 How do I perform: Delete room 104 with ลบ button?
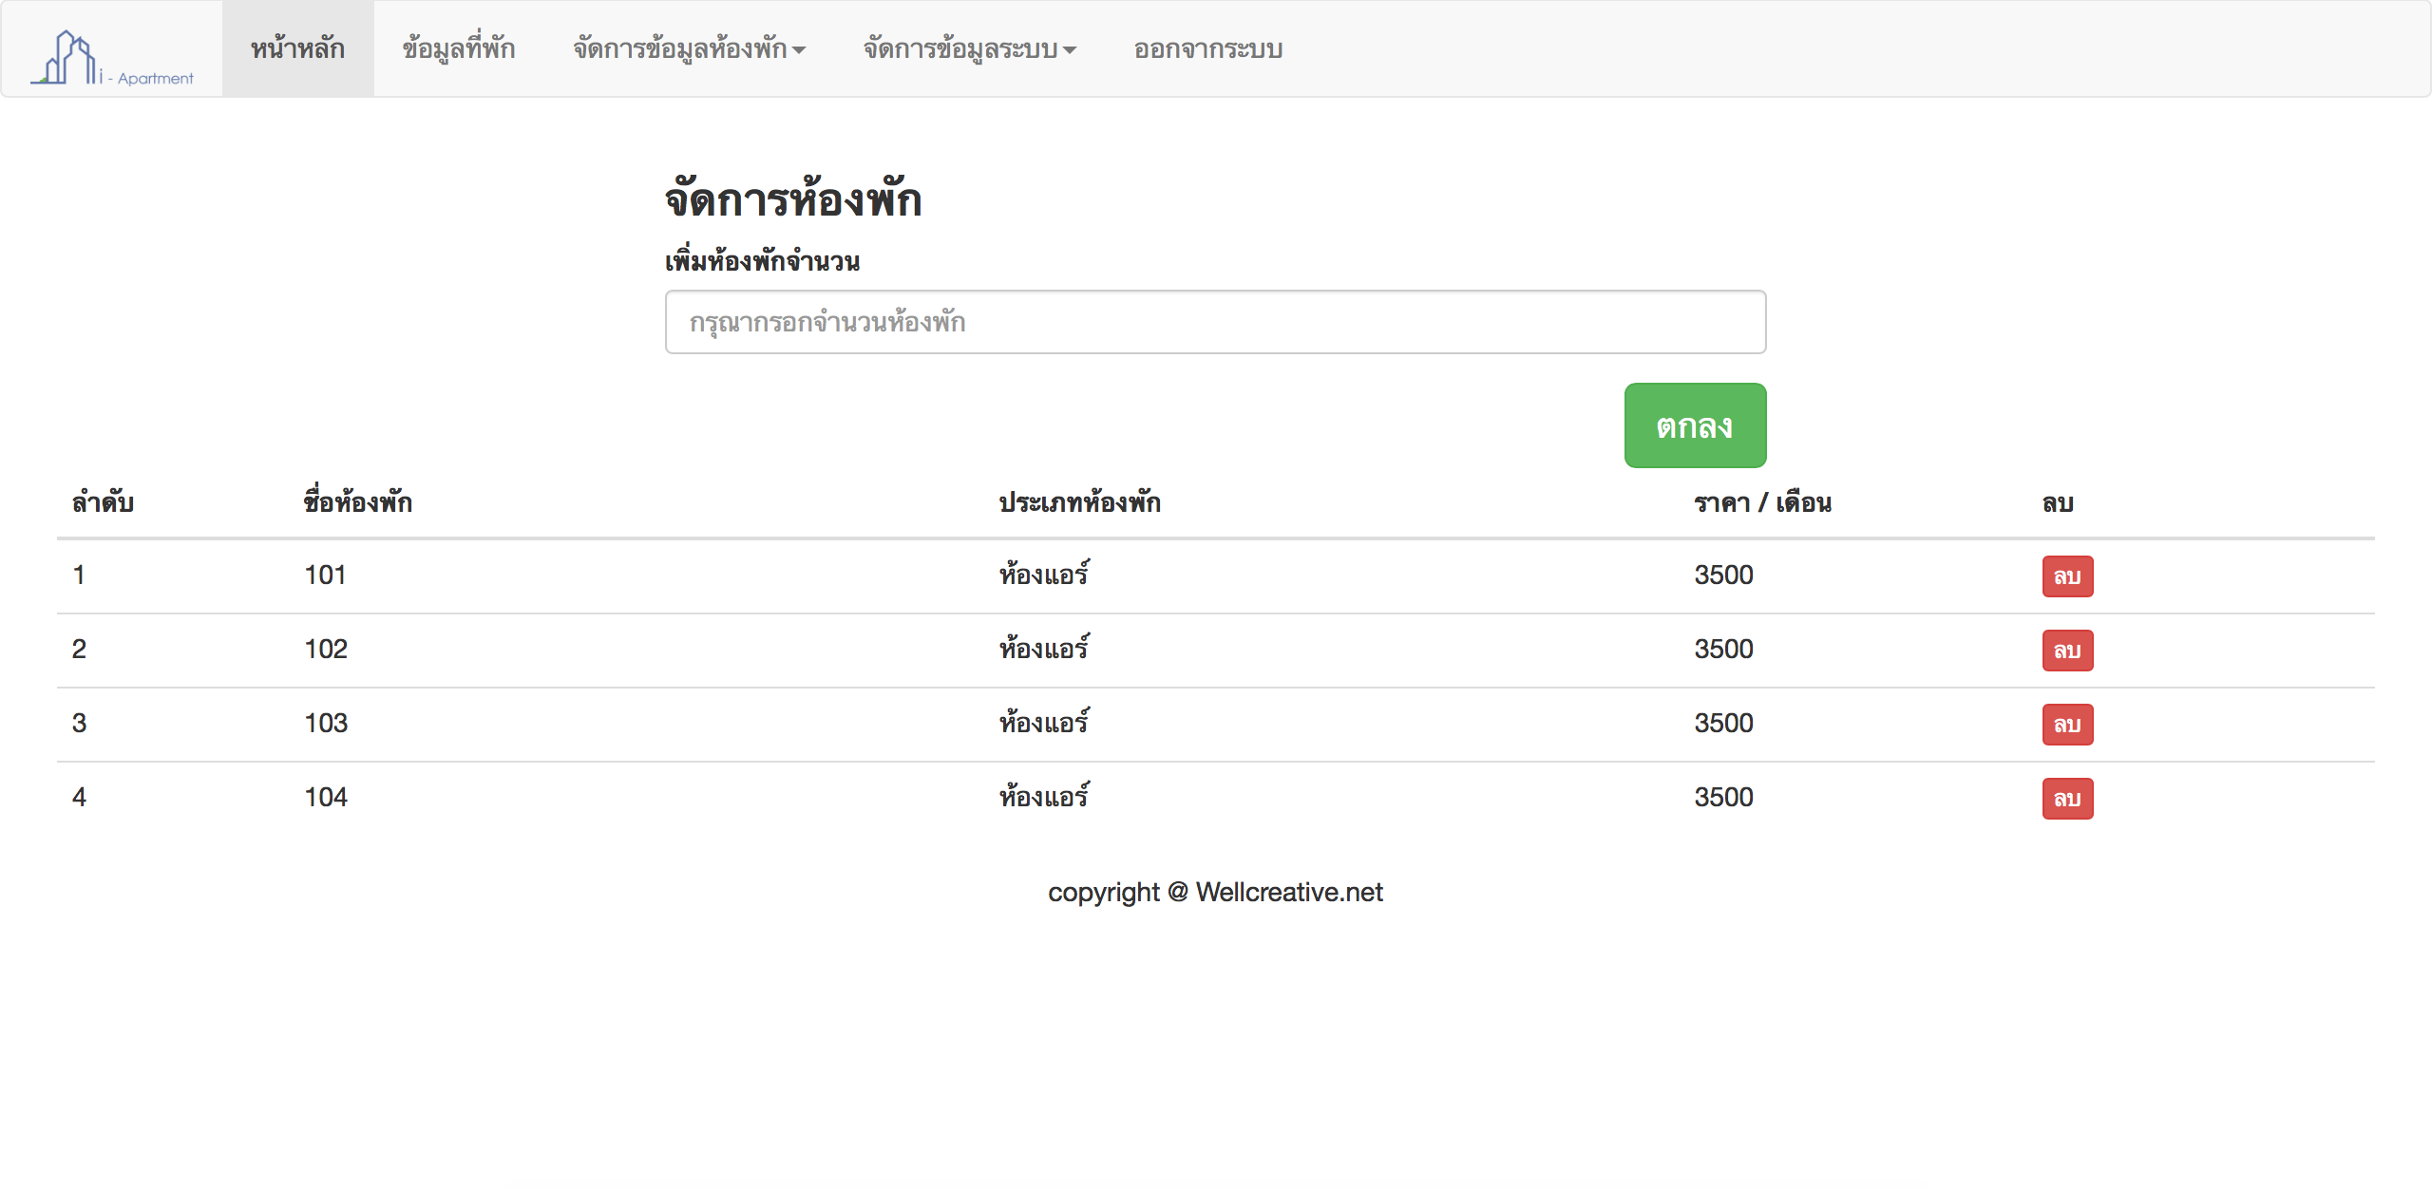click(2067, 799)
